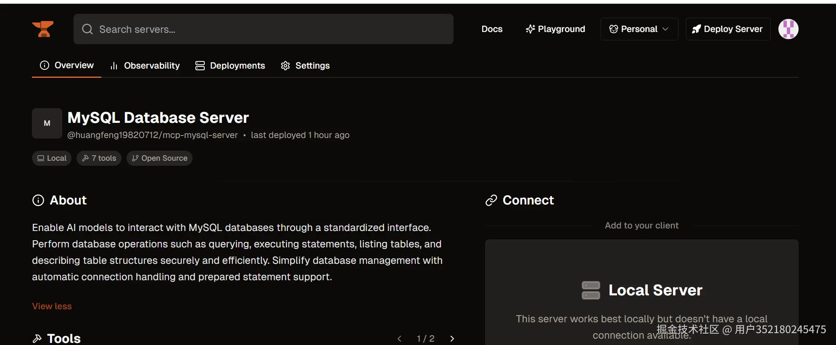This screenshot has width=836, height=345.
Task: Open the Playground page
Action: click(x=555, y=29)
